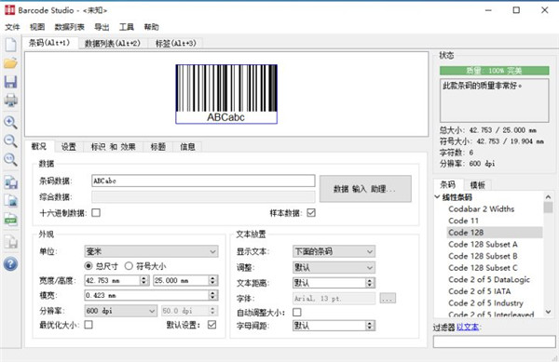Click the ABCabc barcode preview image
This screenshot has height=362, width=559.
(226, 94)
